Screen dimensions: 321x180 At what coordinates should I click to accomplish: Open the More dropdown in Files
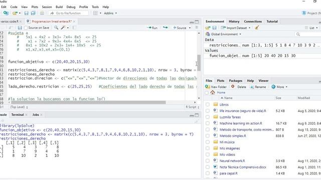pyautogui.click(x=279, y=86)
